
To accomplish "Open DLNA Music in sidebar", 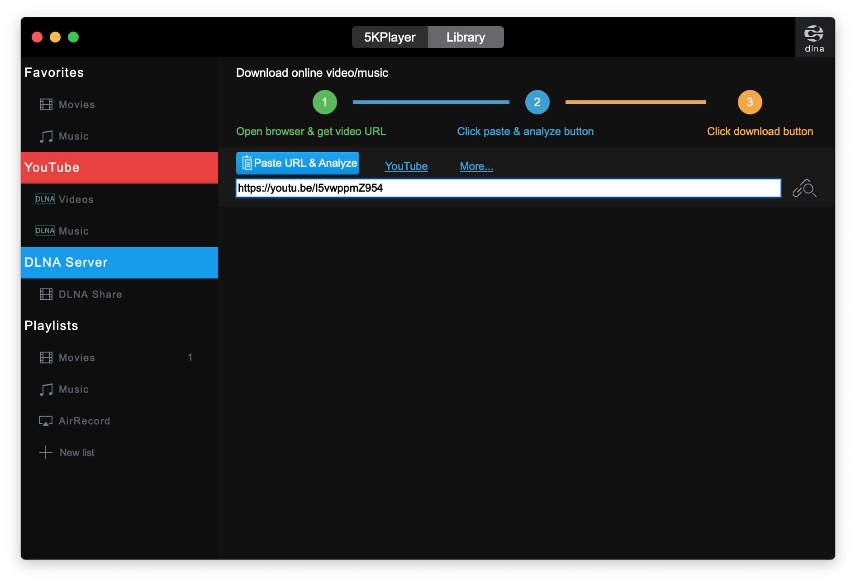I will pos(119,231).
